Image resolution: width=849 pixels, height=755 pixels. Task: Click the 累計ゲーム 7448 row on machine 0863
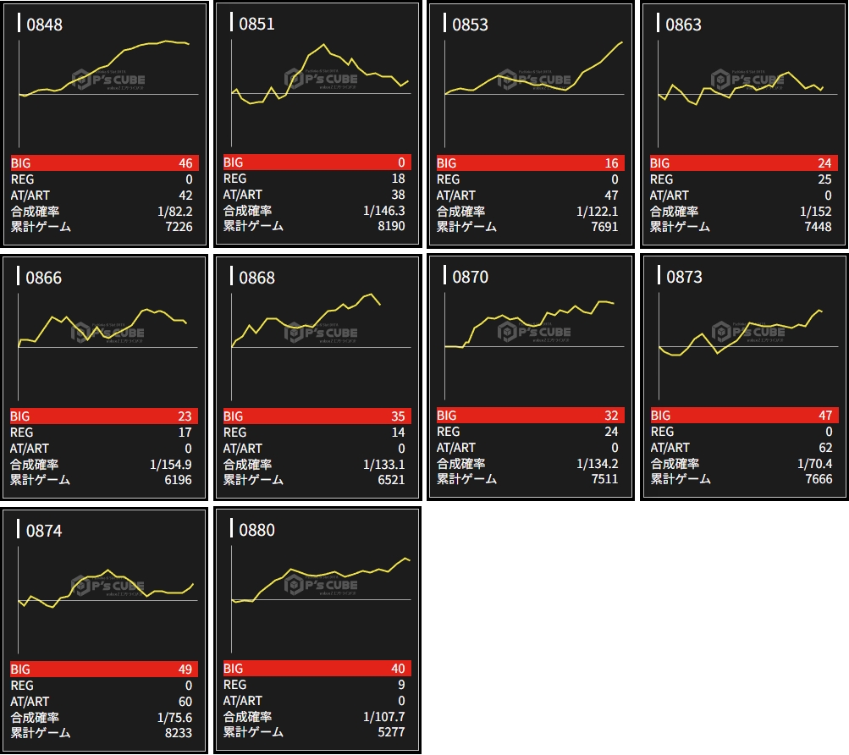click(x=743, y=227)
